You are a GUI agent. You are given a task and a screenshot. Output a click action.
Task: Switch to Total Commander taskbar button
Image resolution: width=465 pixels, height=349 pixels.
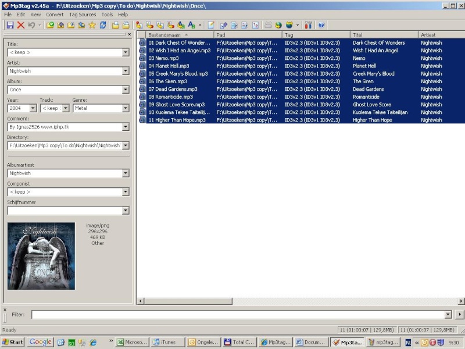(x=239, y=342)
